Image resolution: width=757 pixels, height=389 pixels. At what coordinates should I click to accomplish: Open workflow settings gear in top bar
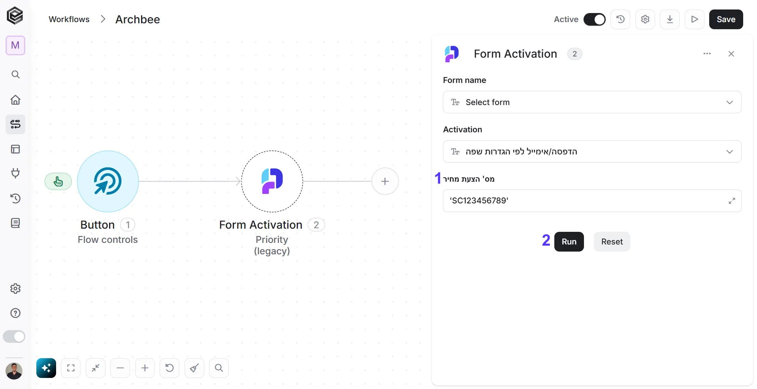click(x=645, y=19)
